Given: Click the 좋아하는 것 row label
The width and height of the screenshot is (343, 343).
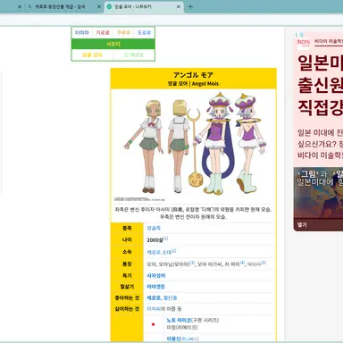Looking at the screenshot, I should 127,297.
